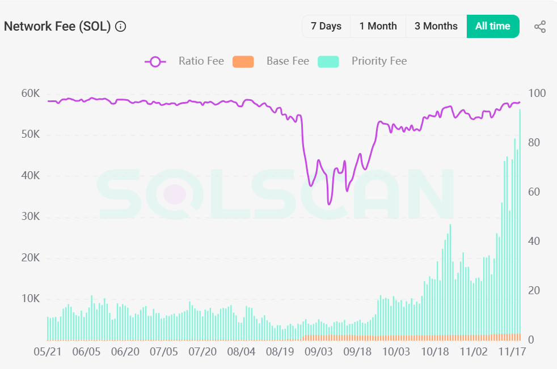Viewport: 557px width, 369px height.
Task: Click the 09/03 date label on the x-axis
Action: 319,351
